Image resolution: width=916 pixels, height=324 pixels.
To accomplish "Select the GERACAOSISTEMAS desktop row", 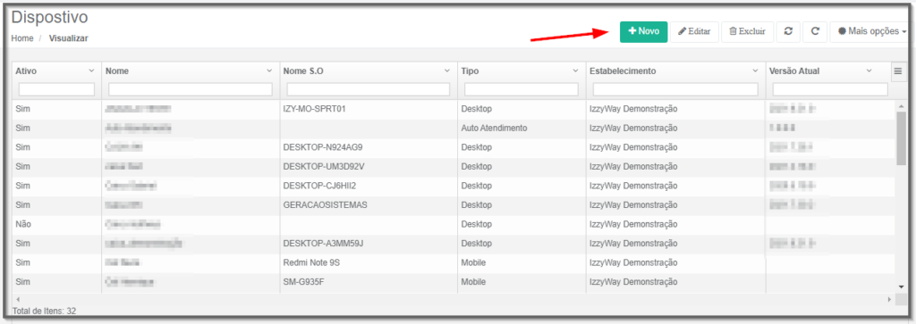I will click(x=454, y=205).
